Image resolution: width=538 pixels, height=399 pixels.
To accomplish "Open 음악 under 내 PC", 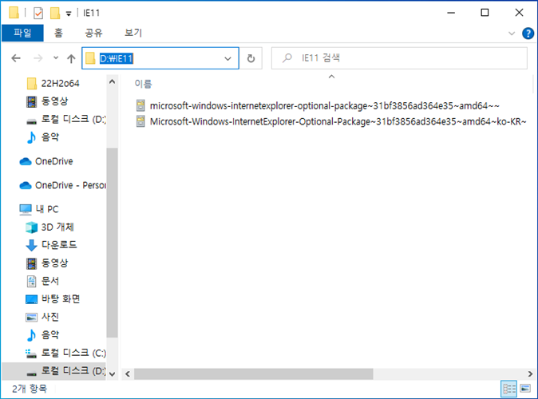I will click(x=42, y=334).
